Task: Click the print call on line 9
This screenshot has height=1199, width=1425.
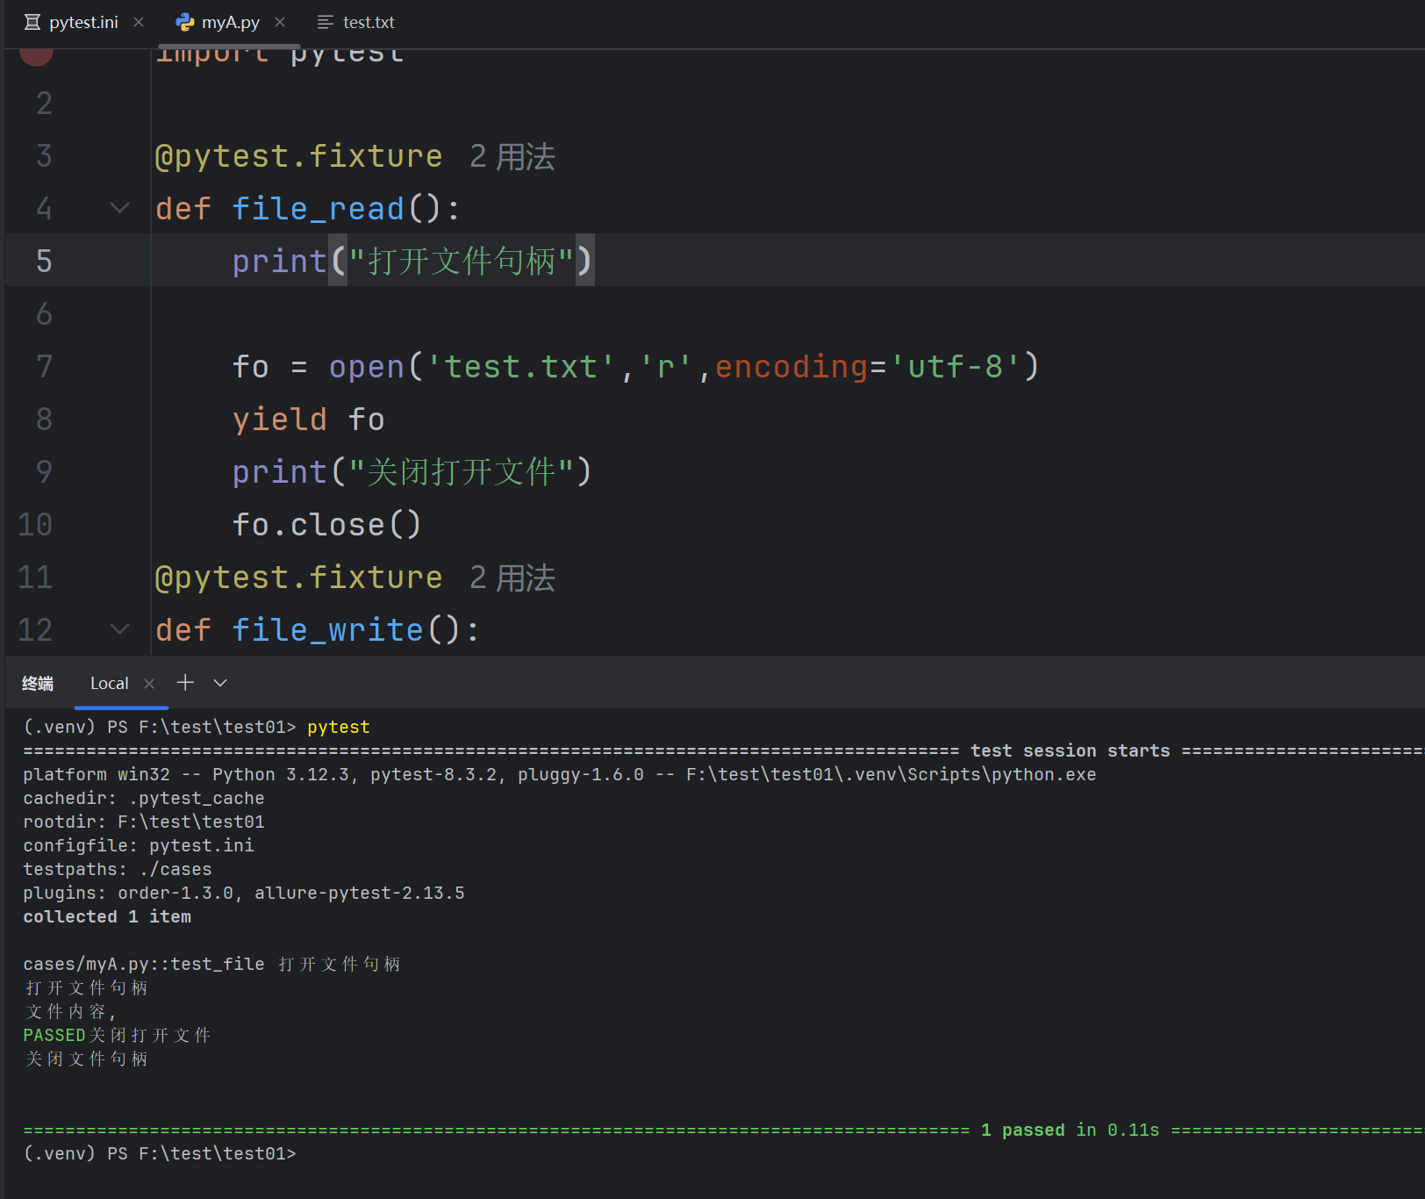Action: pyautogui.click(x=412, y=472)
